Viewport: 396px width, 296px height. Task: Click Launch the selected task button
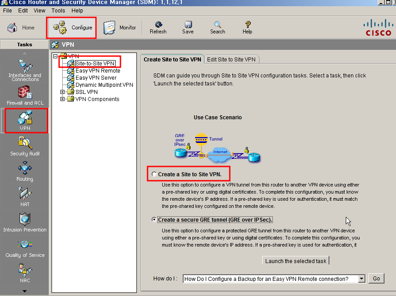pyautogui.click(x=296, y=261)
